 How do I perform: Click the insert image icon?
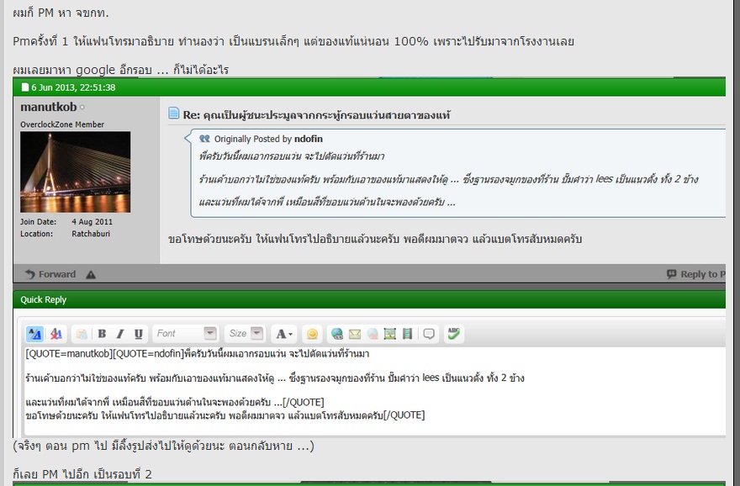pyautogui.click(x=390, y=334)
